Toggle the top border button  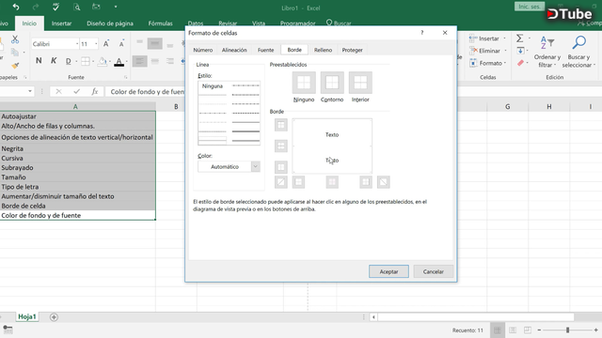tap(281, 125)
